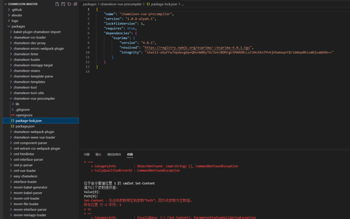Open the 问题 (Problems) panel tab
The image size is (350, 219).
click(x=87, y=154)
